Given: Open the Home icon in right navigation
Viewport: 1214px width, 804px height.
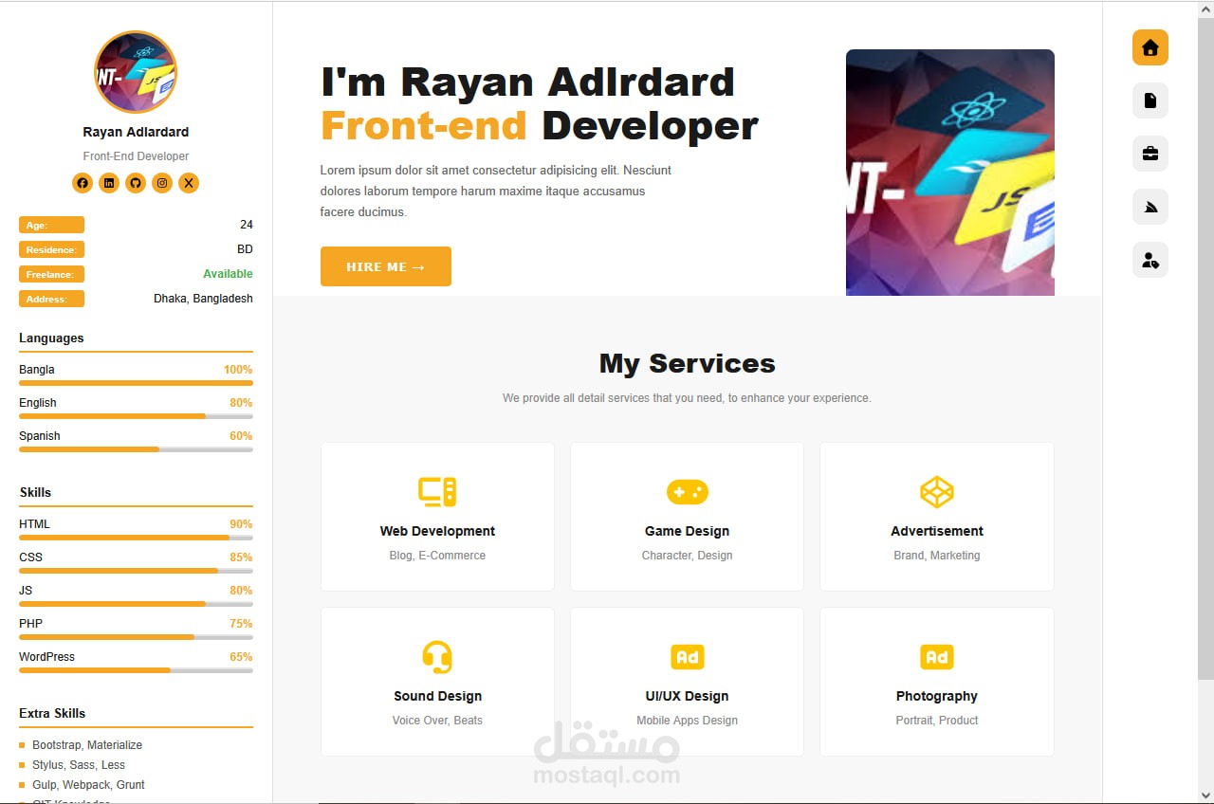Looking at the screenshot, I should pos(1150,47).
